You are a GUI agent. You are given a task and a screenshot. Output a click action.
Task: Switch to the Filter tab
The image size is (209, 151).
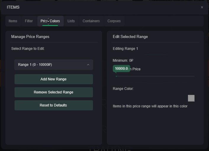(x=29, y=21)
